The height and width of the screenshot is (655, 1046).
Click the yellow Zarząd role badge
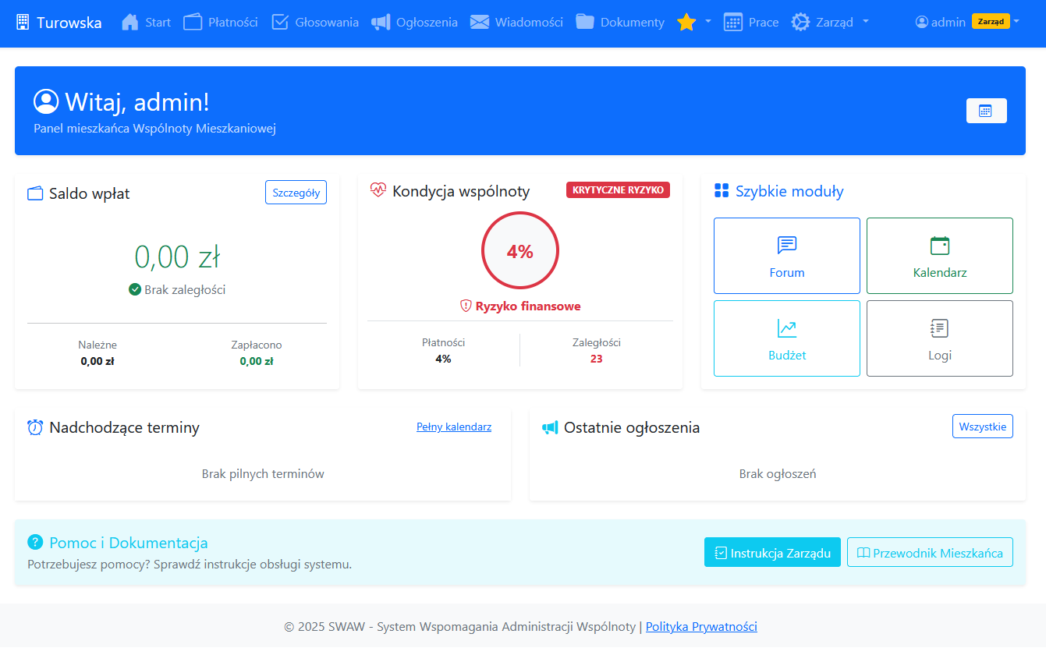(991, 21)
